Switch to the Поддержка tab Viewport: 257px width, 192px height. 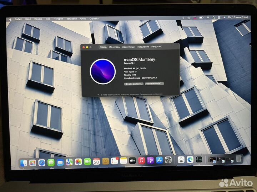[143, 47]
